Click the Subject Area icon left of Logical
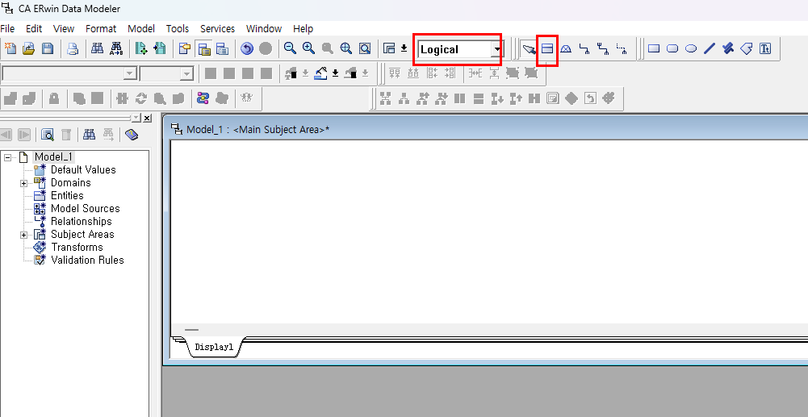808x417 pixels. pos(390,49)
